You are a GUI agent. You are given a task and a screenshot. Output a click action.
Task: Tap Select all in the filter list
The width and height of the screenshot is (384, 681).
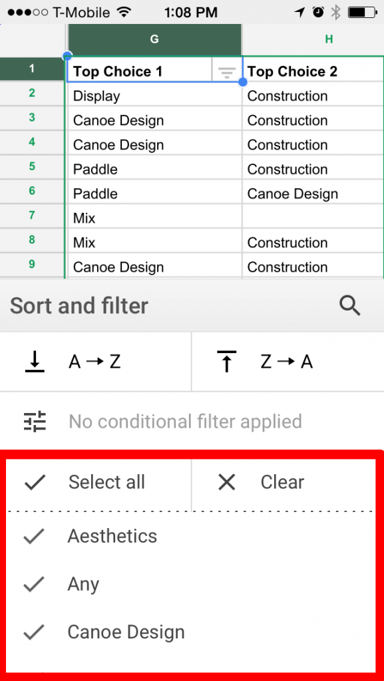point(106,482)
